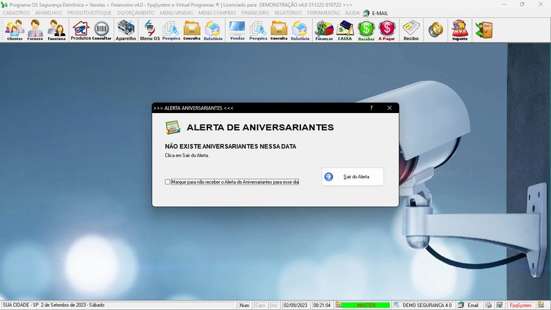
Task: Open the OS/ORÇAMENTO menu
Action: pyautogui.click(x=136, y=13)
